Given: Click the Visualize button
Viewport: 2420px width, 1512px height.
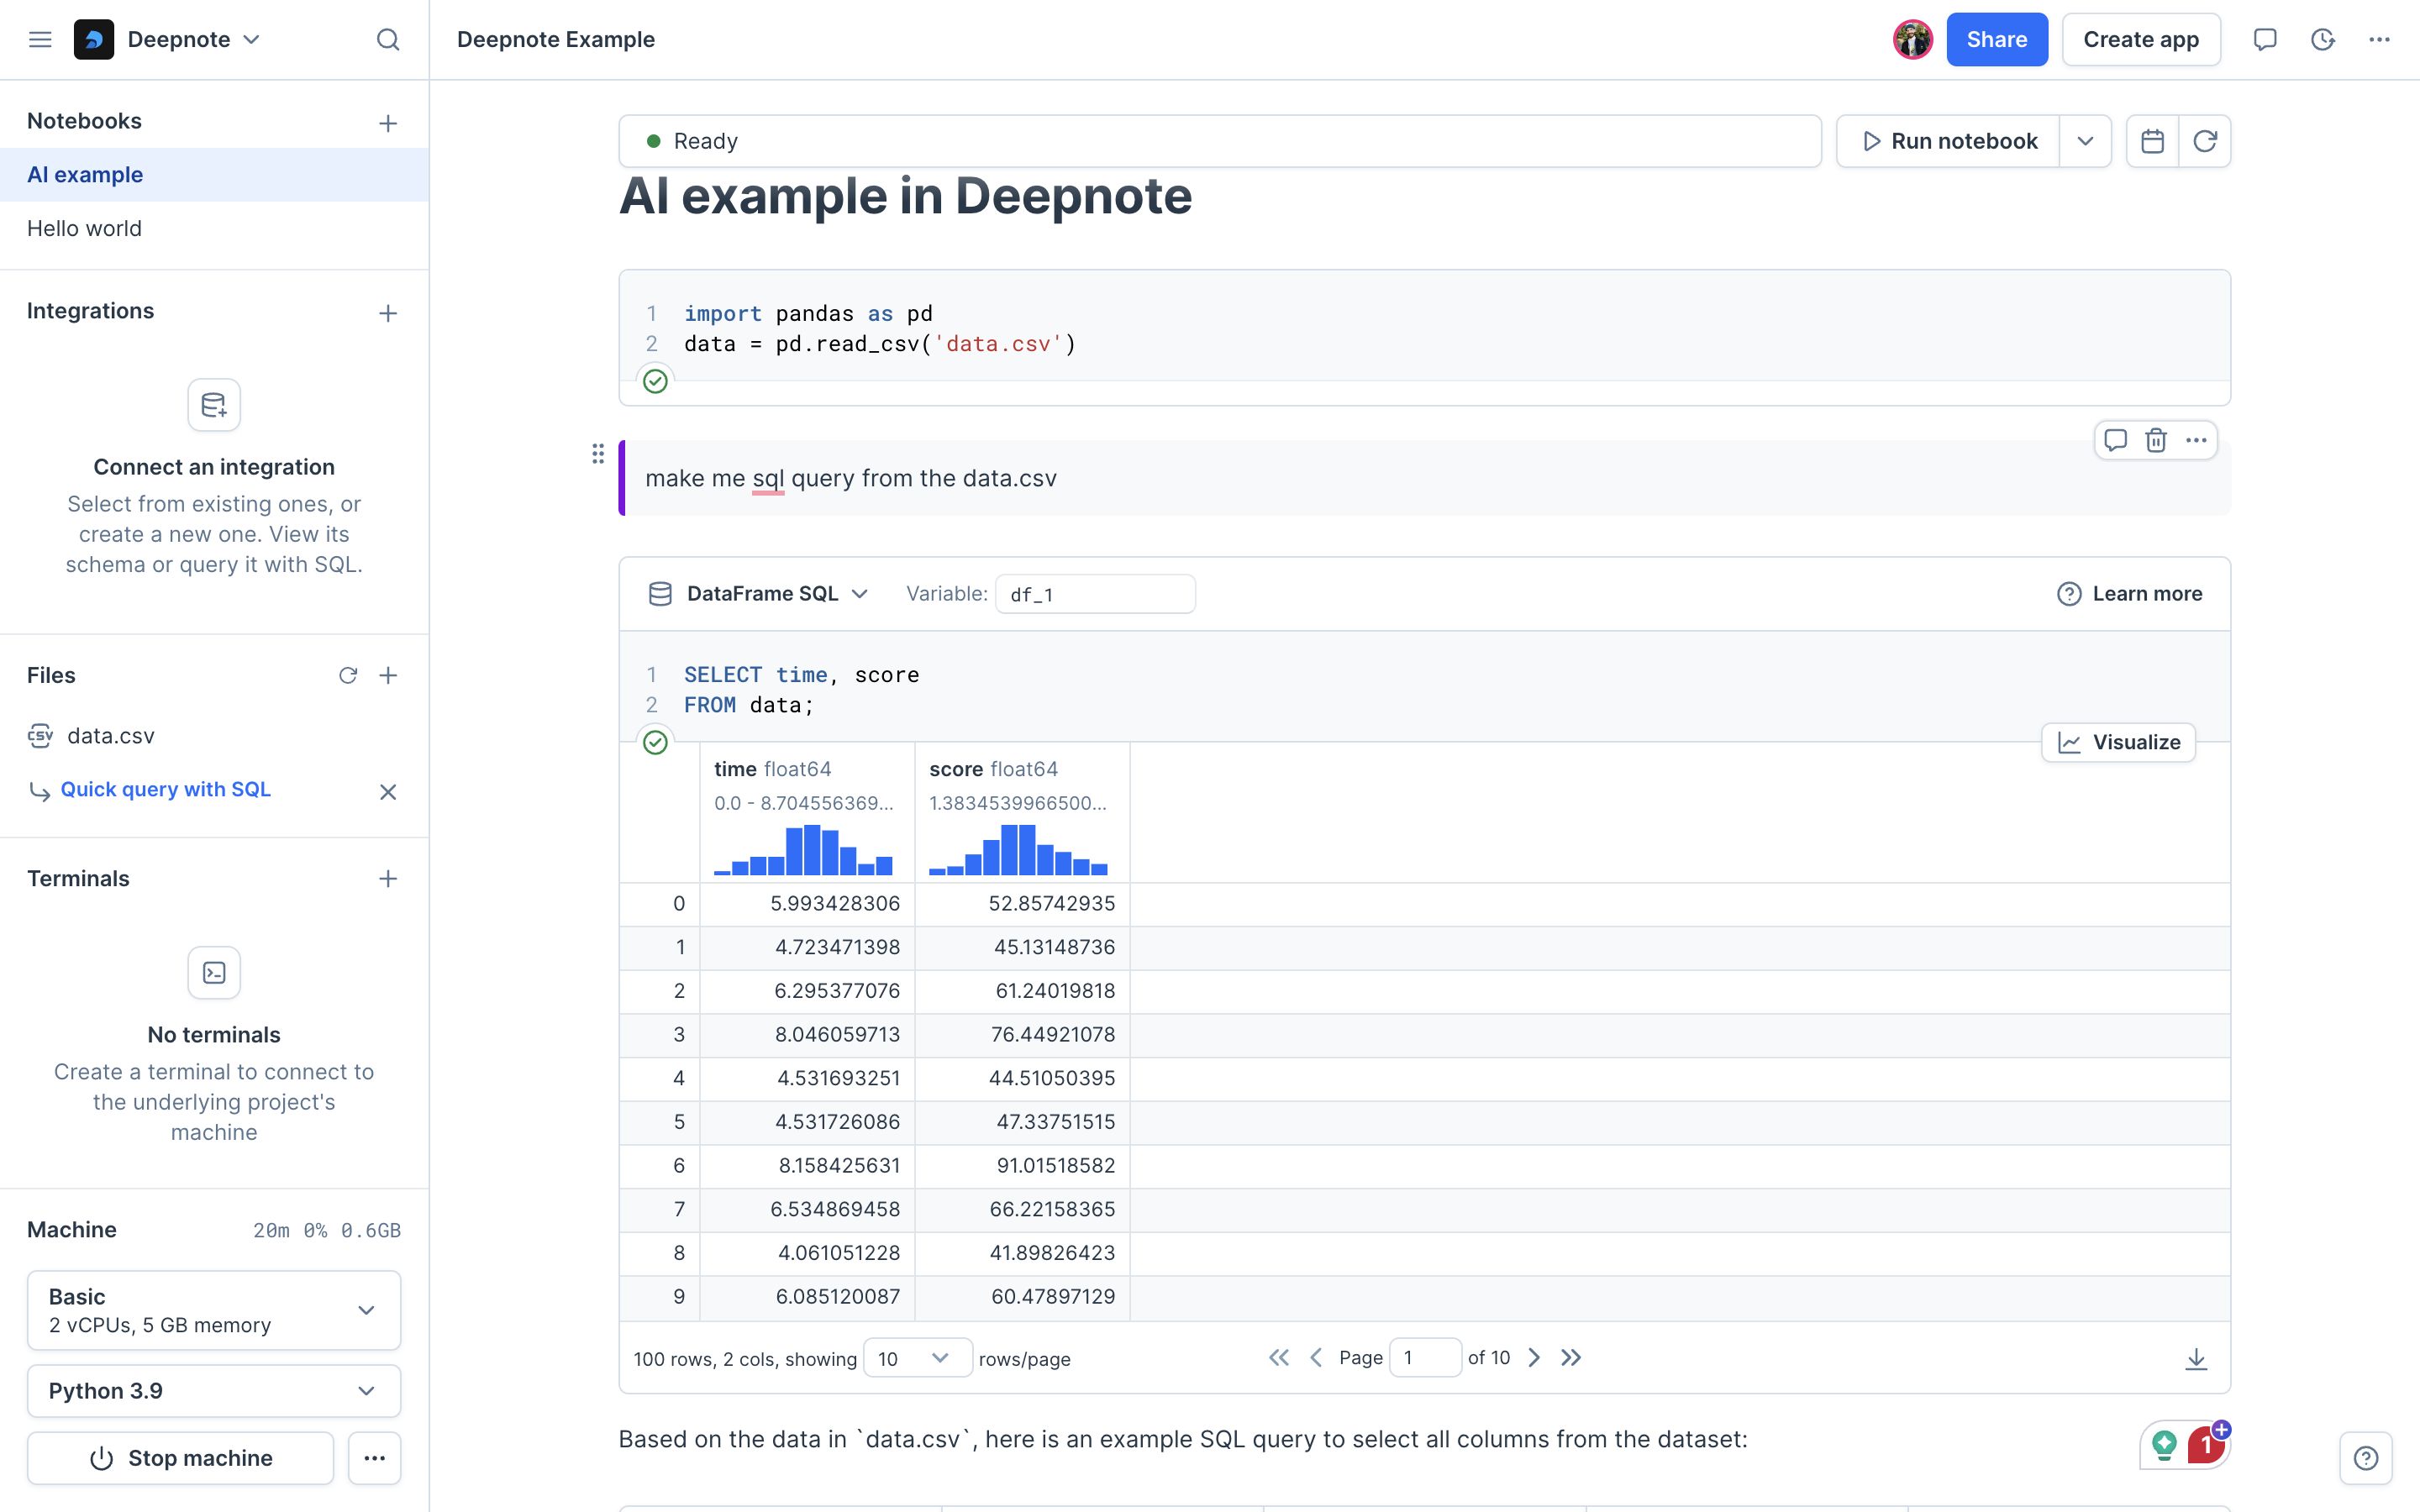Looking at the screenshot, I should 2118,742.
